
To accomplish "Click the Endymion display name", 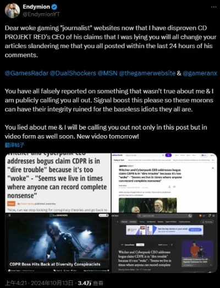I will pyautogui.click(x=36, y=7).
